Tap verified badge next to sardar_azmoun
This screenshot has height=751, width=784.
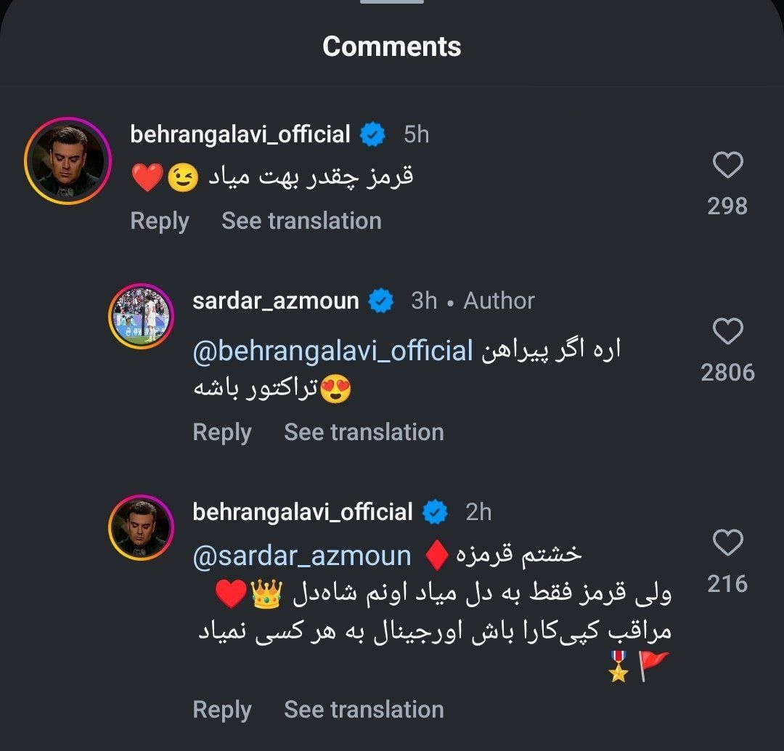382,301
